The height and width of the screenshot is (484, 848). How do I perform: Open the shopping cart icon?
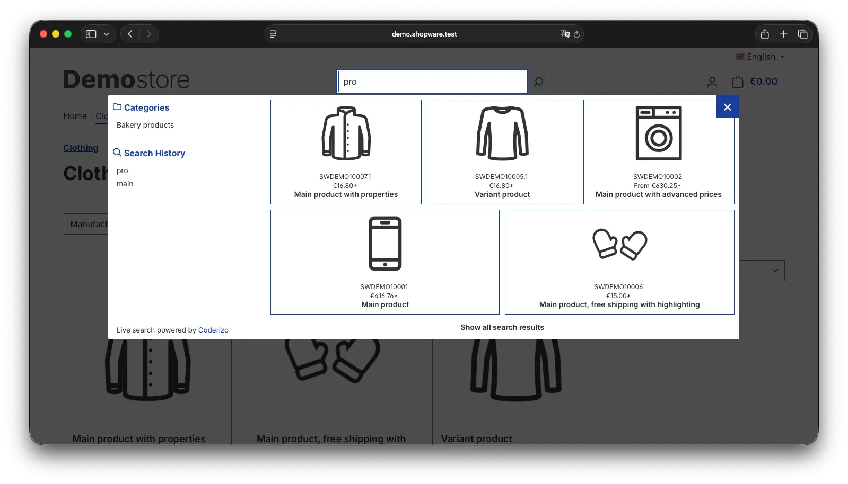pyautogui.click(x=737, y=82)
